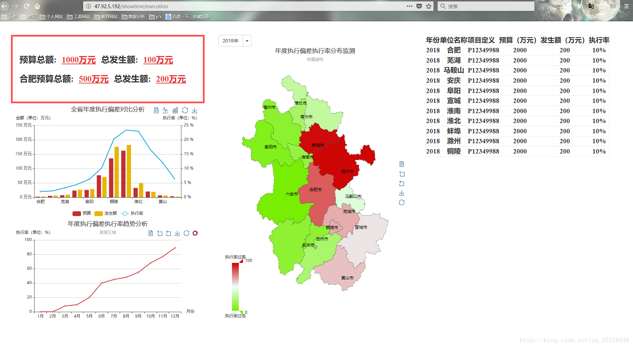The width and height of the screenshot is (633, 347).
Task: Click the zoom reset icon on the trend chart
Action: [168, 233]
